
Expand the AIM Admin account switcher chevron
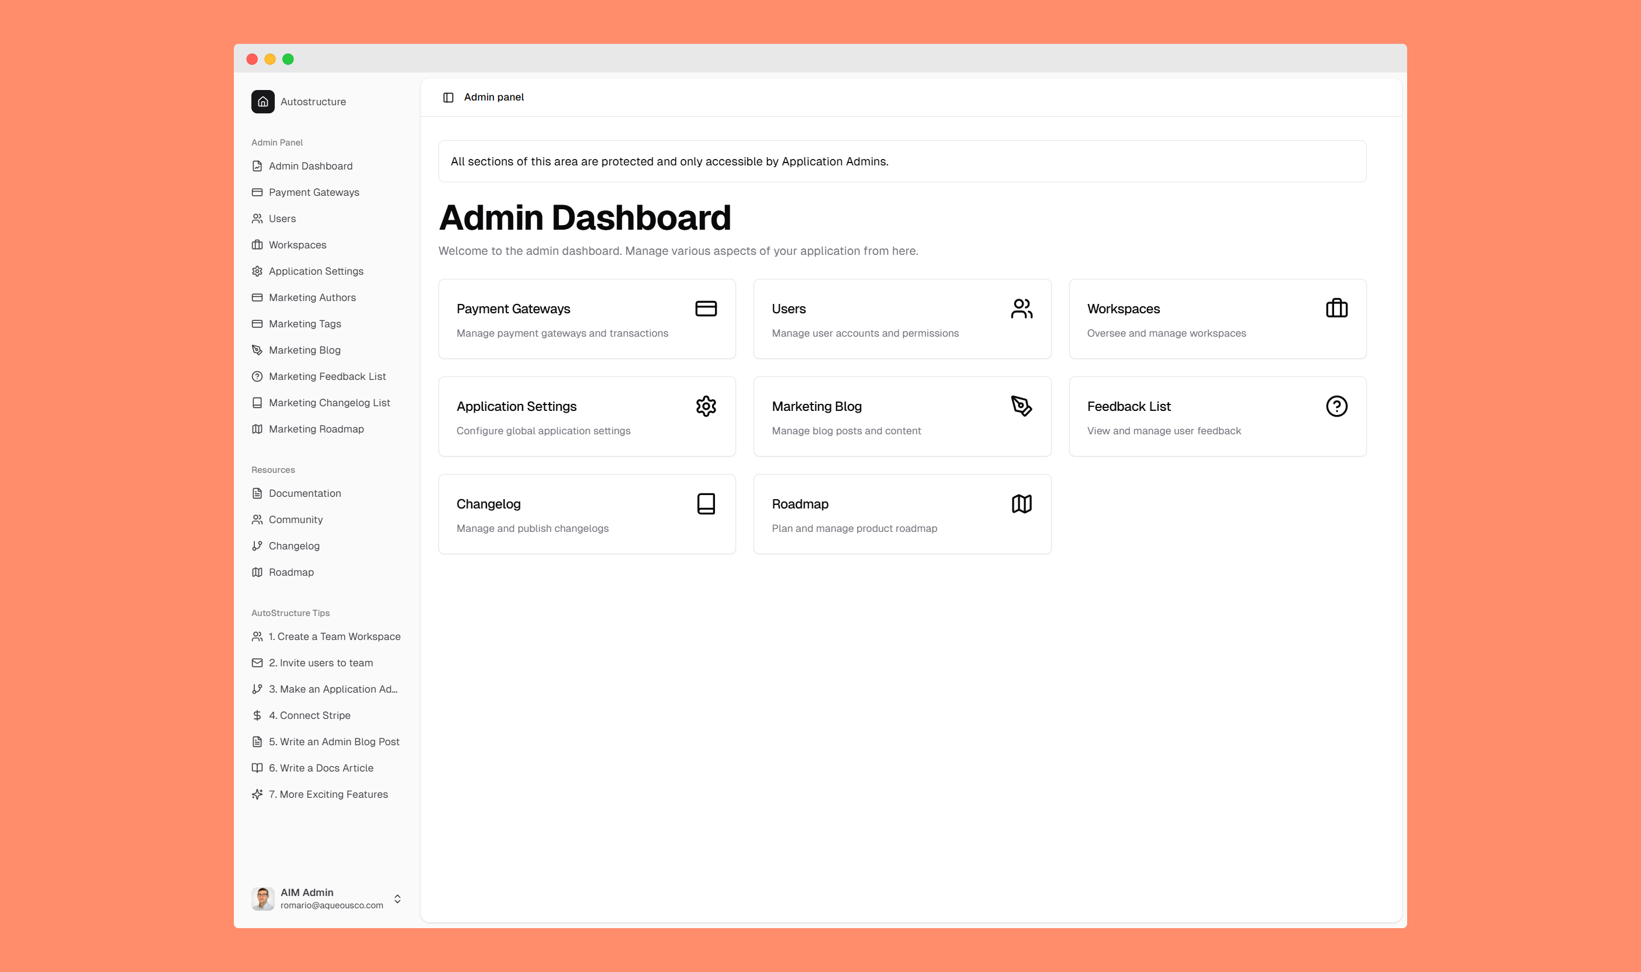397,898
